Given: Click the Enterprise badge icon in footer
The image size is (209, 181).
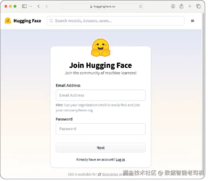Looking at the screenshot, I should (100, 174).
